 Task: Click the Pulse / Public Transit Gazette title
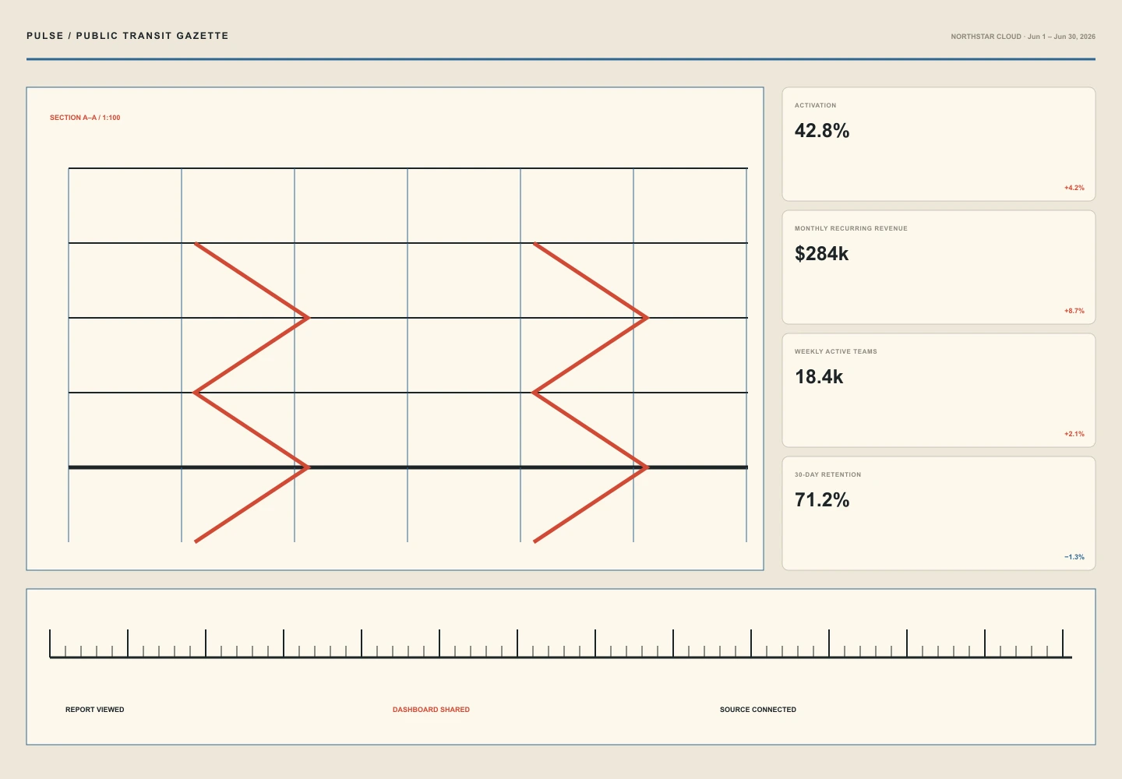[128, 36]
